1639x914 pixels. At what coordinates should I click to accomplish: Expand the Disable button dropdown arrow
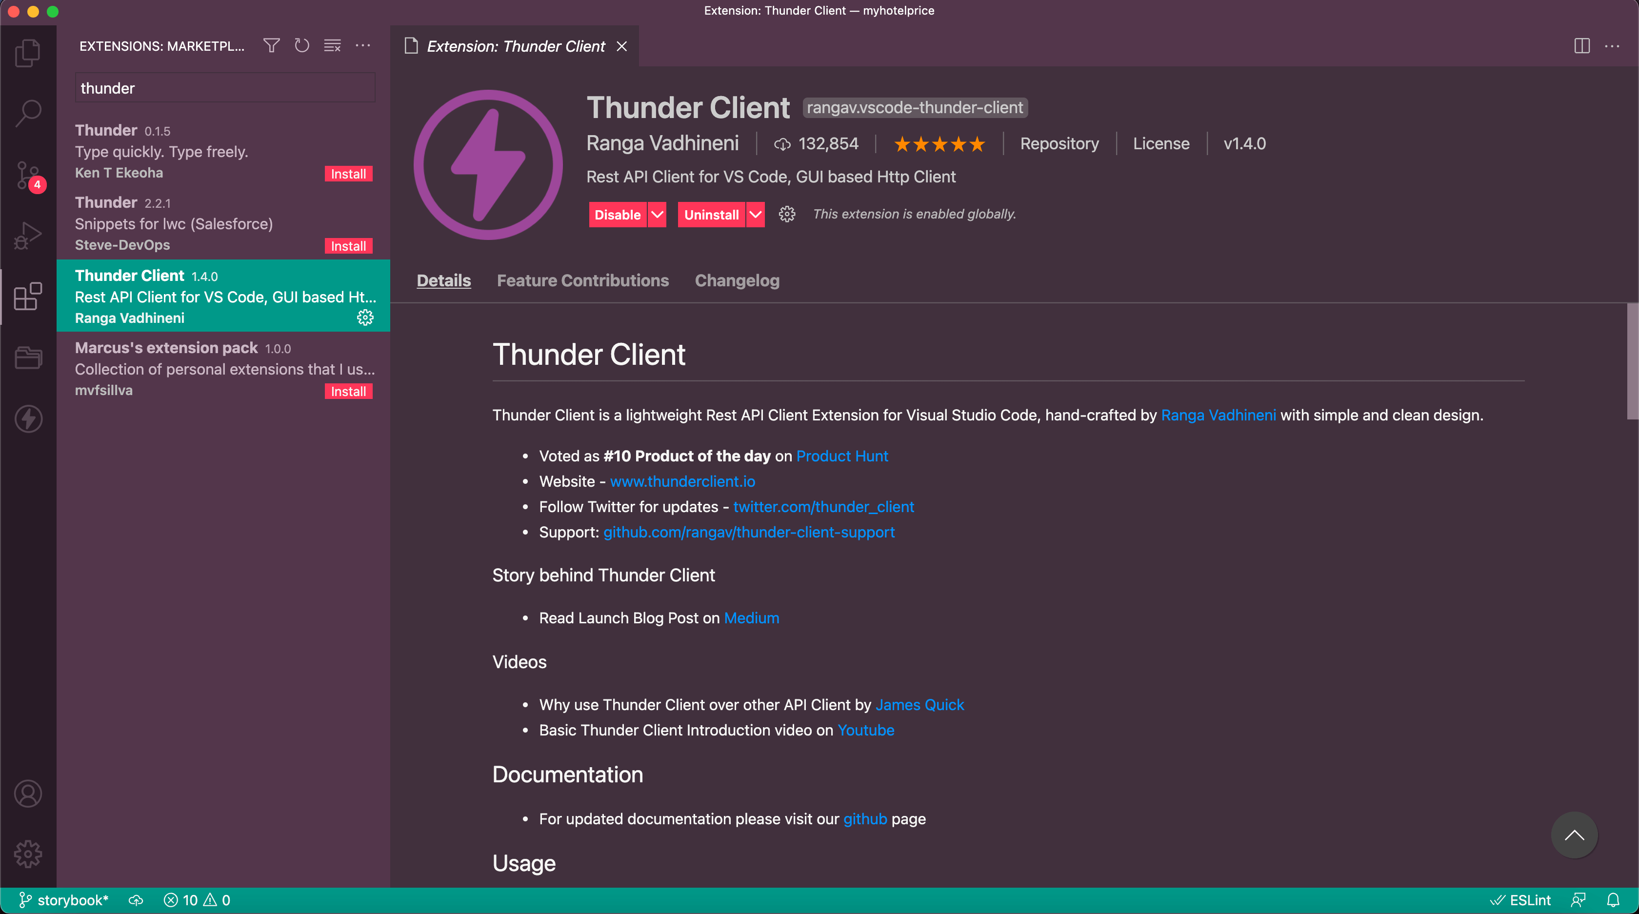pos(657,215)
